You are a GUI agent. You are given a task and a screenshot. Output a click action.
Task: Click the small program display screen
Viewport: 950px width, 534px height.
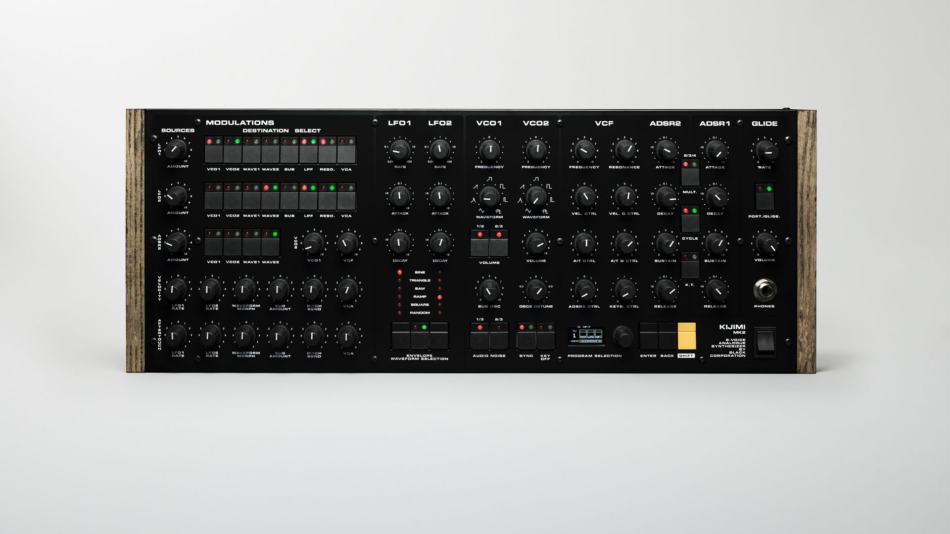click(586, 336)
